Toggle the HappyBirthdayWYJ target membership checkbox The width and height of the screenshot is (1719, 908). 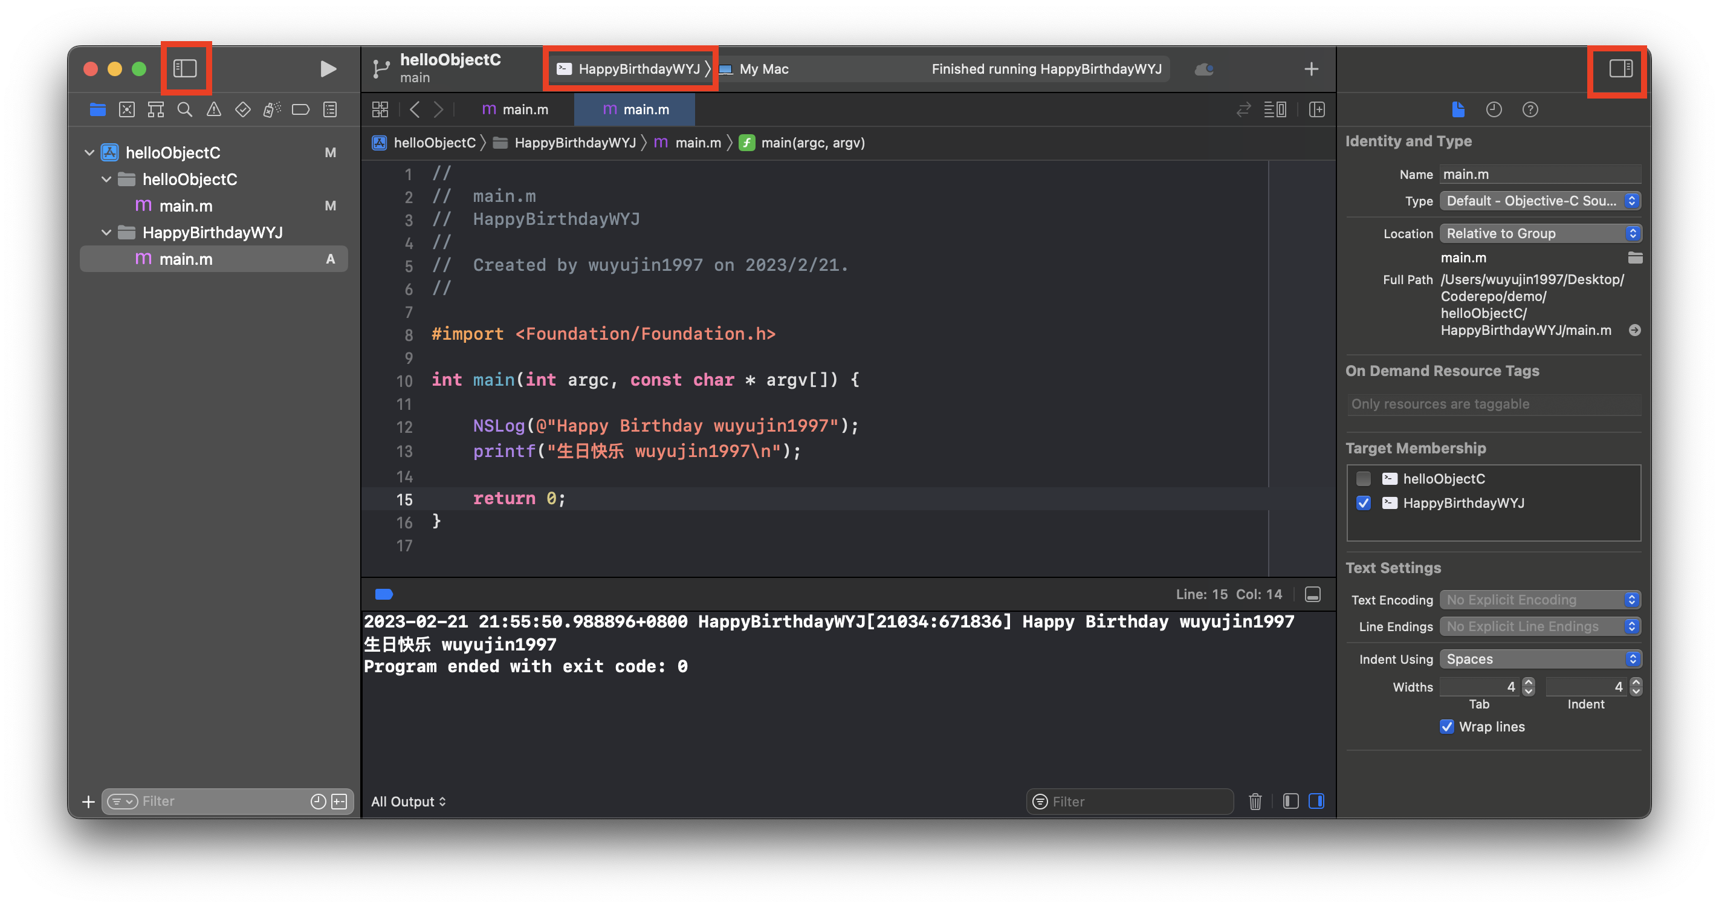tap(1363, 502)
